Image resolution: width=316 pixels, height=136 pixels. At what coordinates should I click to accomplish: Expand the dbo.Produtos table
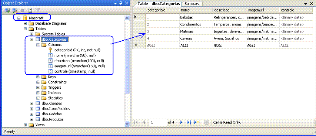[31, 119]
